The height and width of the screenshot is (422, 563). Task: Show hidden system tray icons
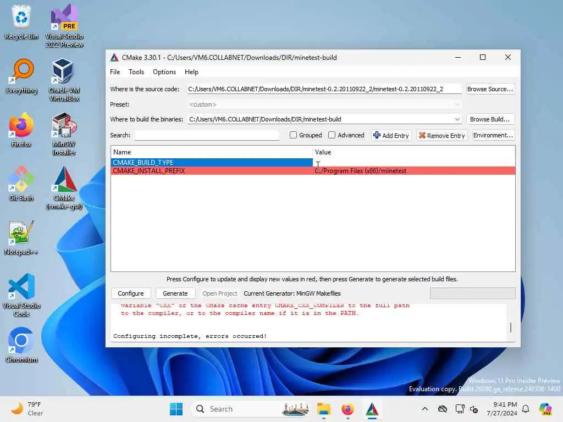425,409
